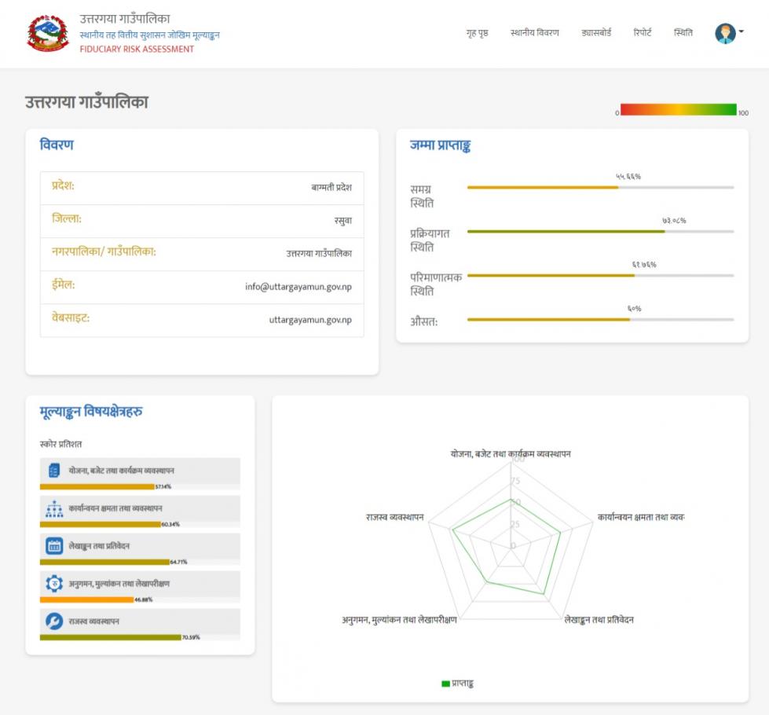This screenshot has height=715, width=769.
Task: Select स्थिति in the top navigation
Action: (x=683, y=33)
